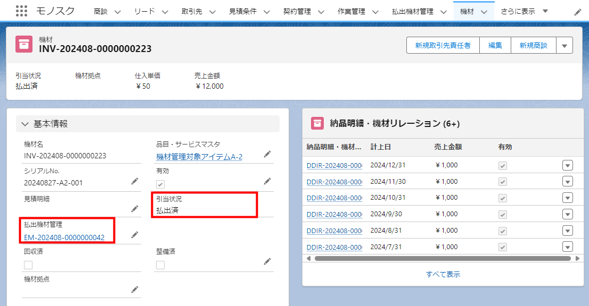This screenshot has width=589, height=306.
Task: Edit the シリアルNo. field via pencil icon
Action: [x=135, y=182]
